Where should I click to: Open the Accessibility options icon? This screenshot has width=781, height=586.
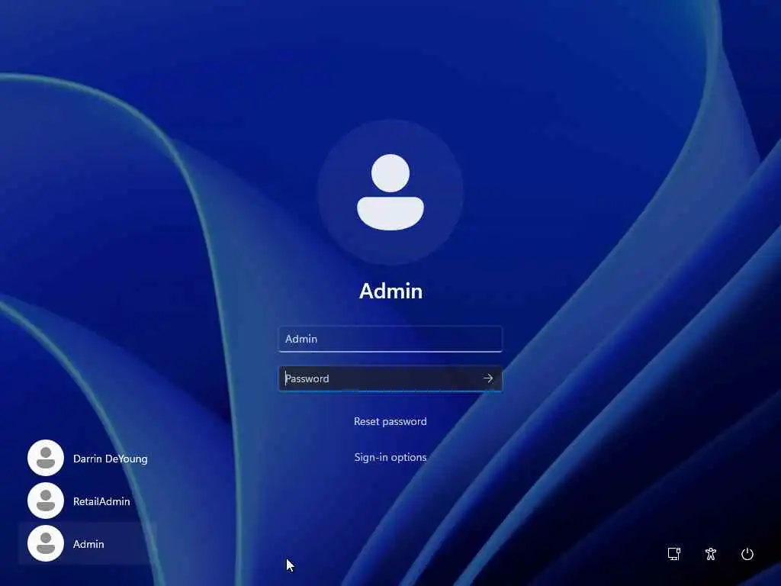(x=711, y=554)
